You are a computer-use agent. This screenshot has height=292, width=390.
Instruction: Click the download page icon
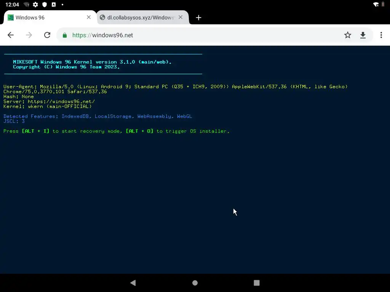click(363, 35)
